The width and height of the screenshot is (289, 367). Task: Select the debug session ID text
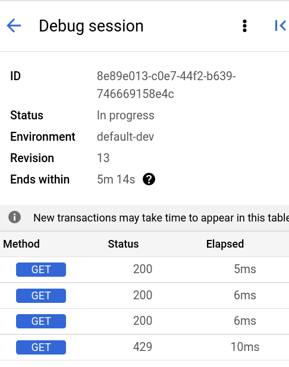tap(166, 85)
